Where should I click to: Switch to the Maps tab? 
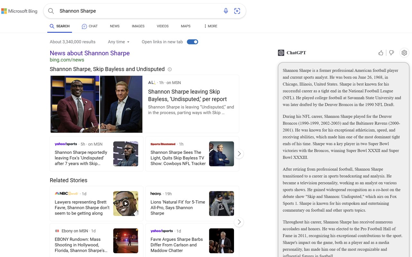[x=186, y=26]
